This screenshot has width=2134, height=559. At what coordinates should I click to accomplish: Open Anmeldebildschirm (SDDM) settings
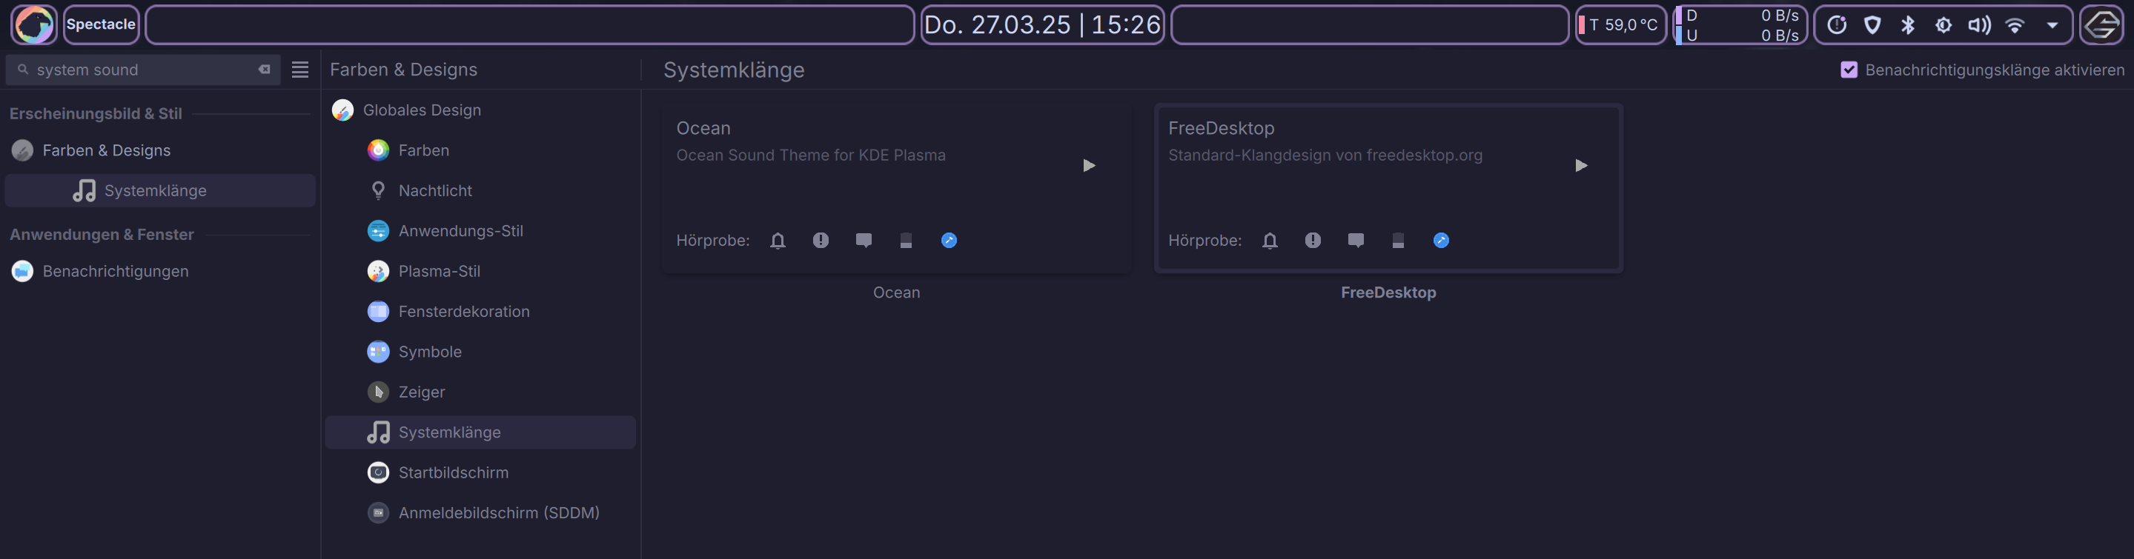[480, 512]
